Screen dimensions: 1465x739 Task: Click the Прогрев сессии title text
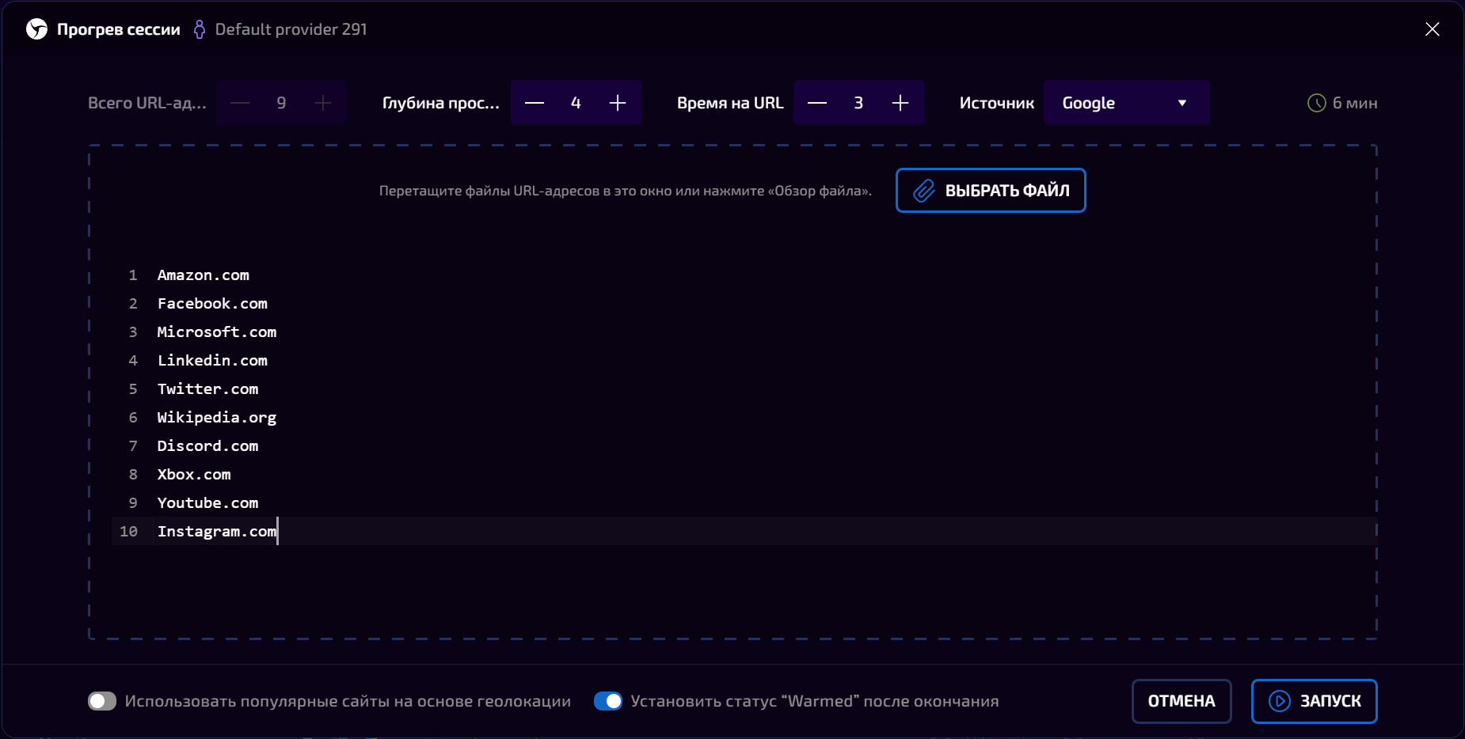[118, 29]
